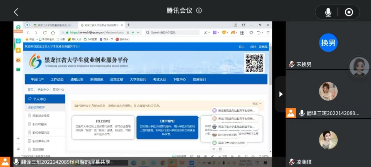Open the 通知公告 navigation menu item
Image resolution: width=371 pixels, height=167 pixels.
tap(77, 79)
